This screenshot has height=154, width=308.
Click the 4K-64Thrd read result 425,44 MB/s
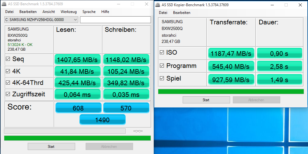click(x=77, y=83)
